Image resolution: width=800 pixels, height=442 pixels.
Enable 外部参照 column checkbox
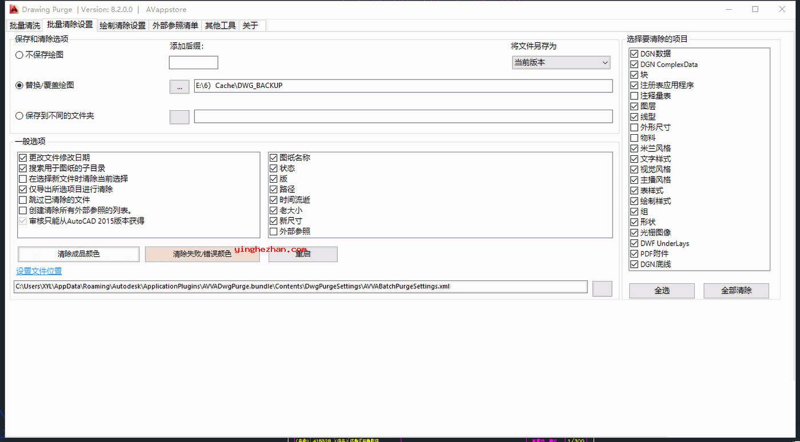pyautogui.click(x=274, y=231)
